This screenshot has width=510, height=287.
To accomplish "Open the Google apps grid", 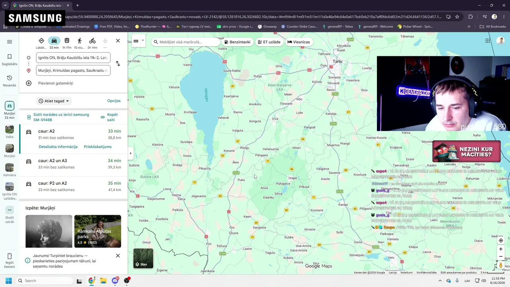I will pyautogui.click(x=488, y=41).
